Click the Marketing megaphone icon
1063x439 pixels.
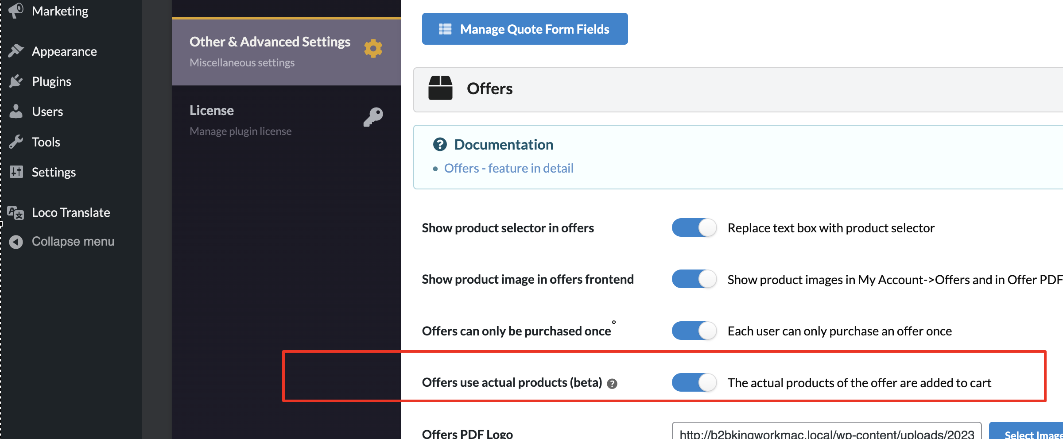pyautogui.click(x=16, y=11)
